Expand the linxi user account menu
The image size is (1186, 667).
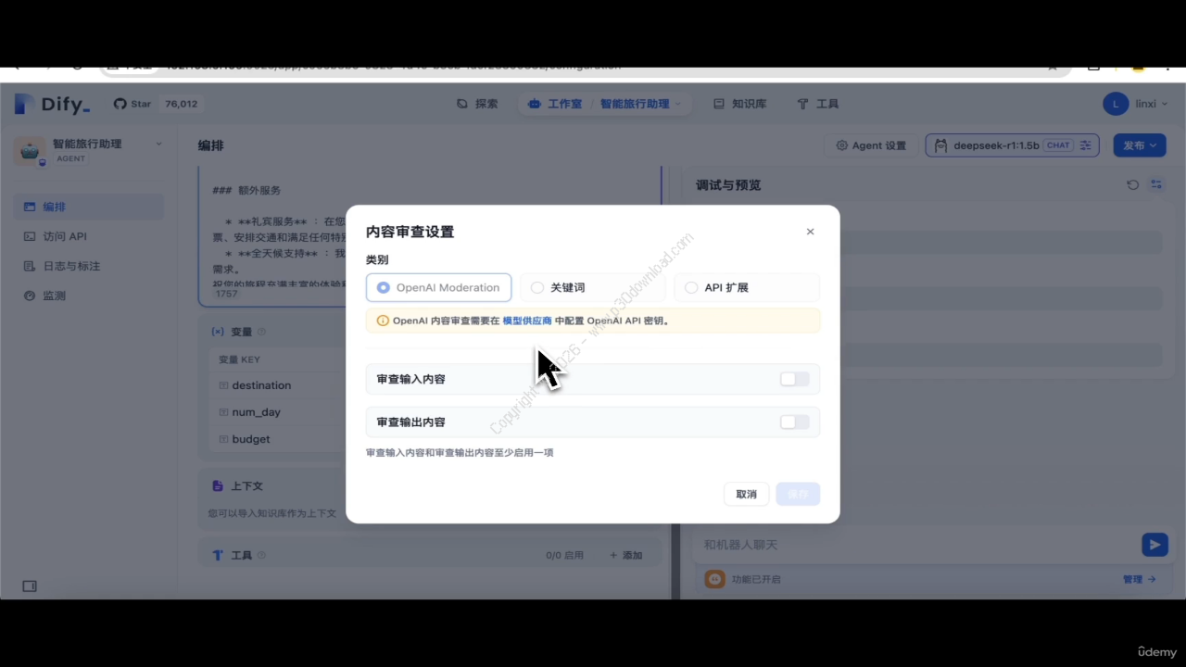1136,104
